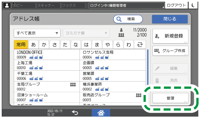Select the わ tab
The height and width of the screenshot is (118, 201).
coord(129,44)
